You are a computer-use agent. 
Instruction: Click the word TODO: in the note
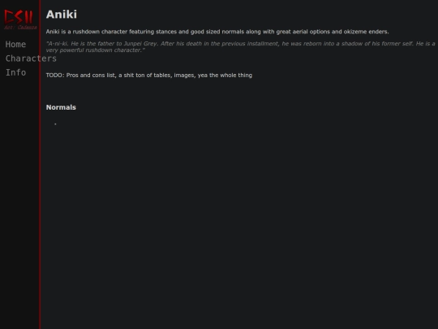(55, 76)
